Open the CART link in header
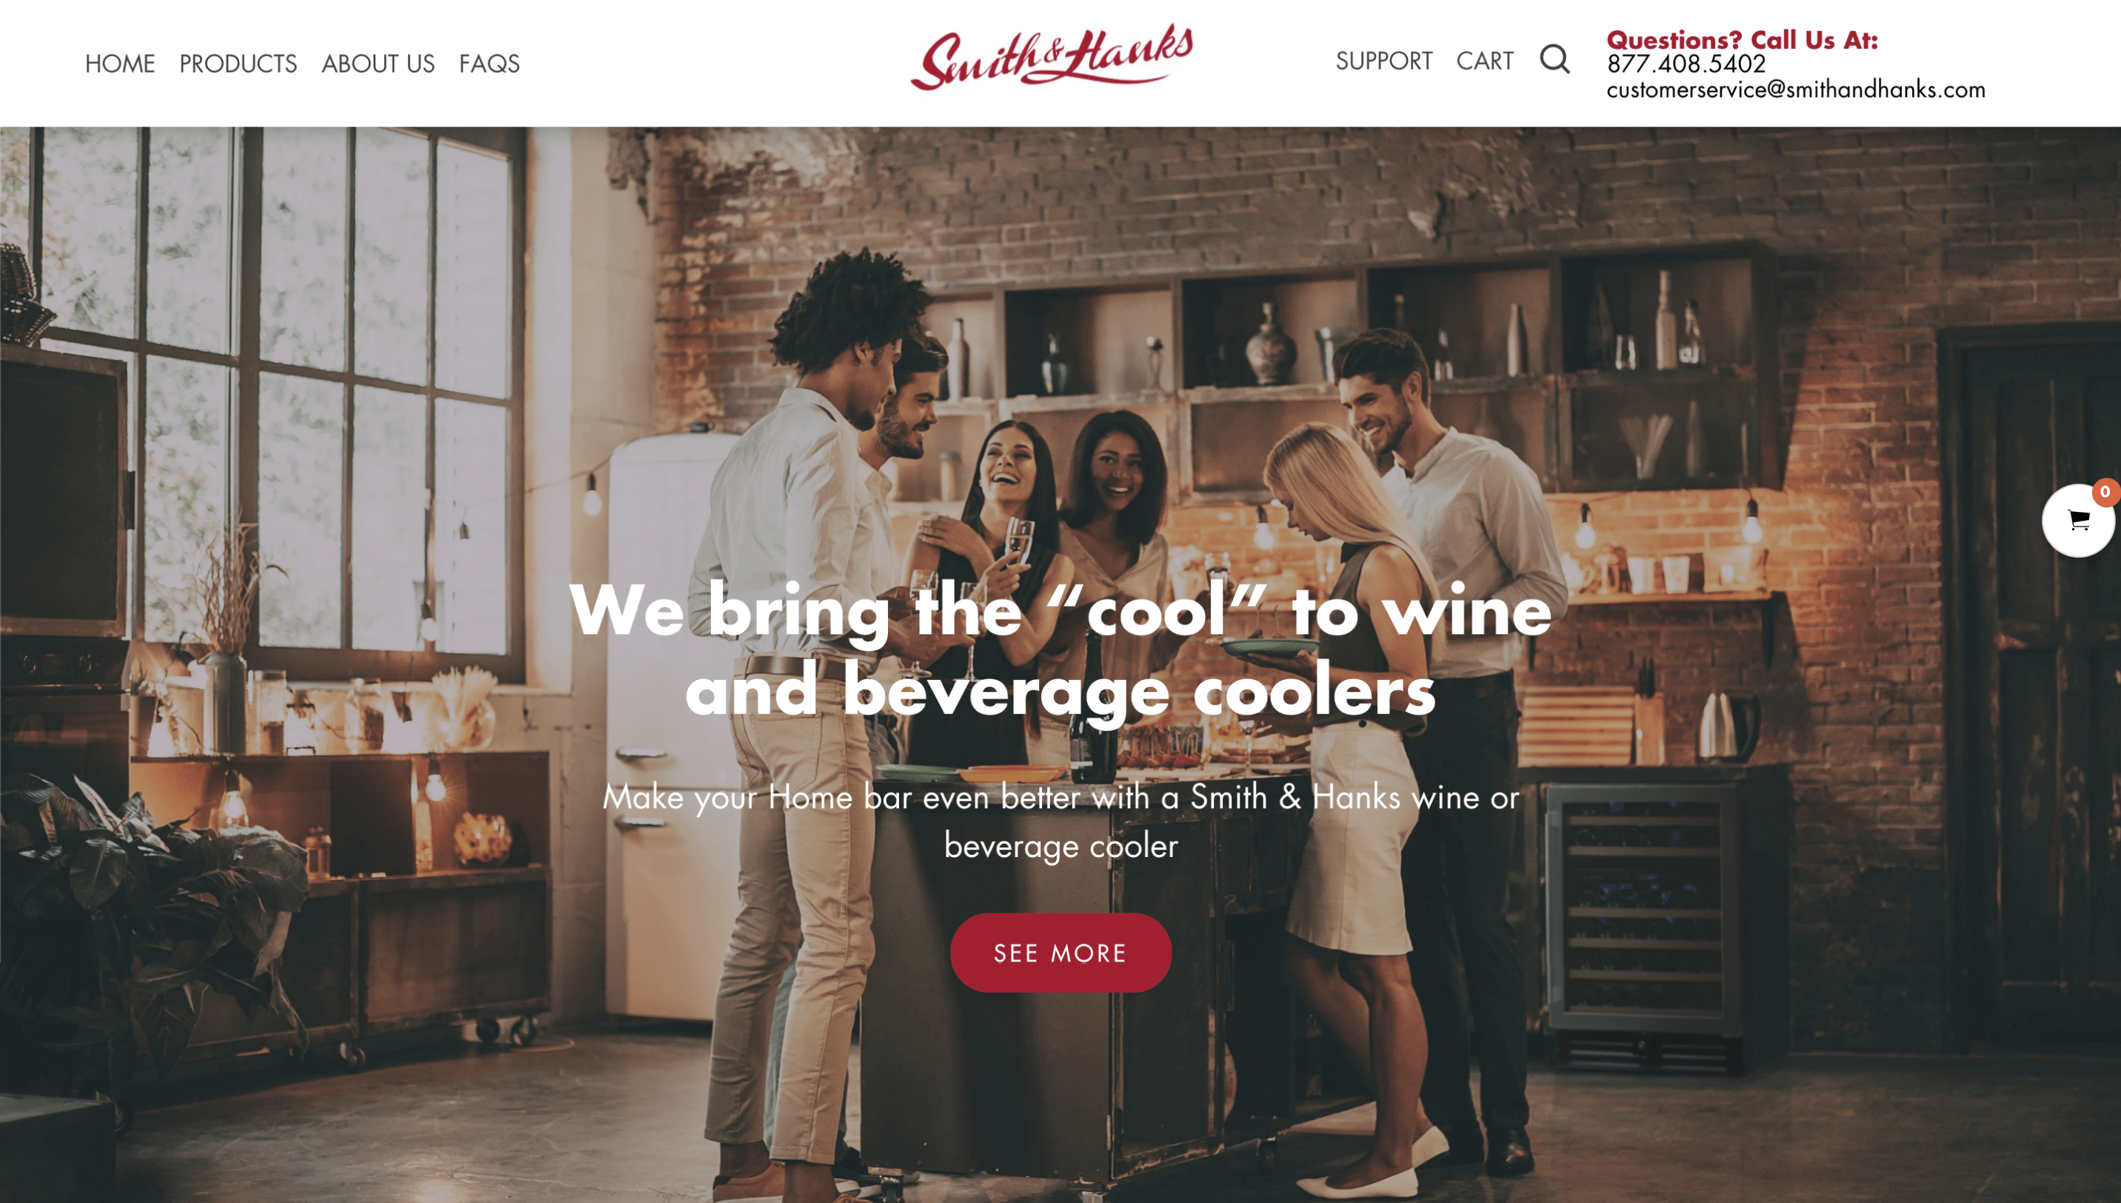Viewport: 2121px width, 1203px height. point(1484,61)
